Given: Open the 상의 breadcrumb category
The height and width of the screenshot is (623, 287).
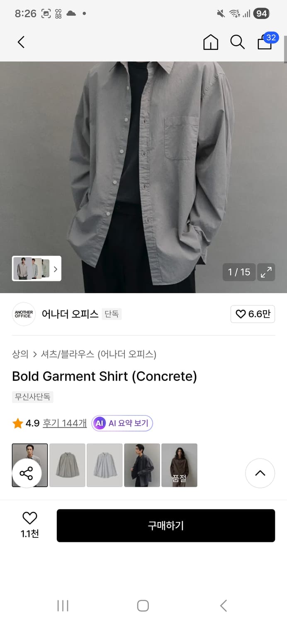Looking at the screenshot, I should pyautogui.click(x=19, y=354).
